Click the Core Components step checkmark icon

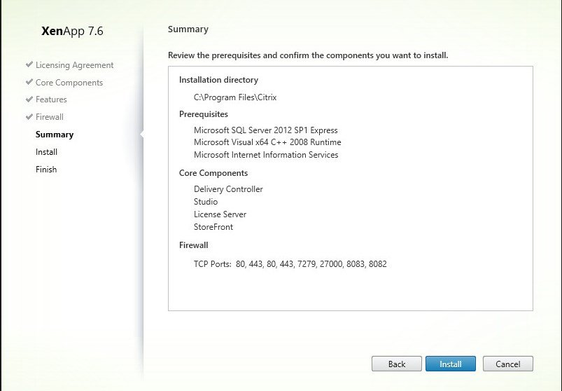click(29, 82)
